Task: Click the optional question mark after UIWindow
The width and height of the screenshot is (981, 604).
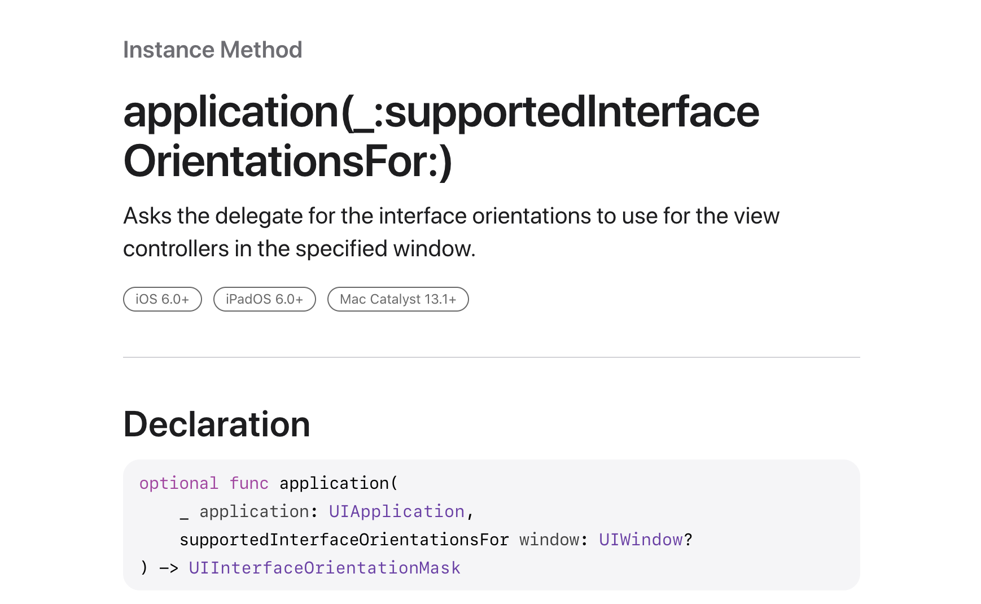Action: click(x=688, y=540)
